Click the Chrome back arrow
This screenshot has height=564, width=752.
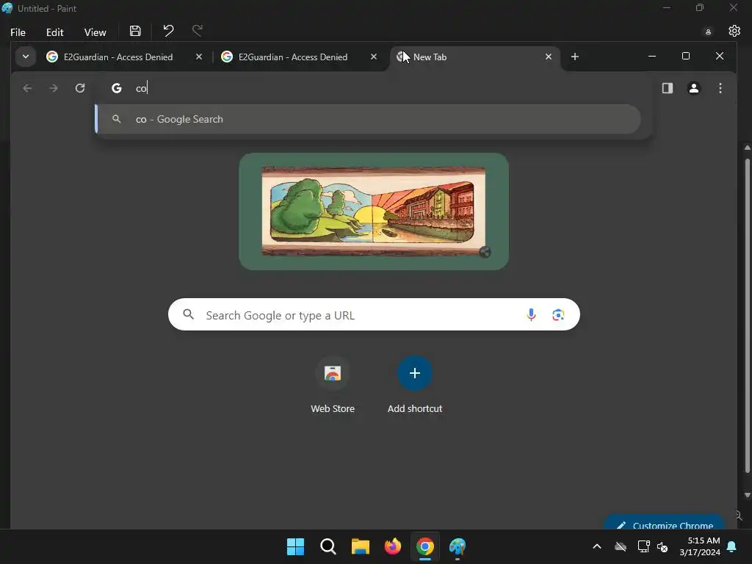[x=27, y=88]
